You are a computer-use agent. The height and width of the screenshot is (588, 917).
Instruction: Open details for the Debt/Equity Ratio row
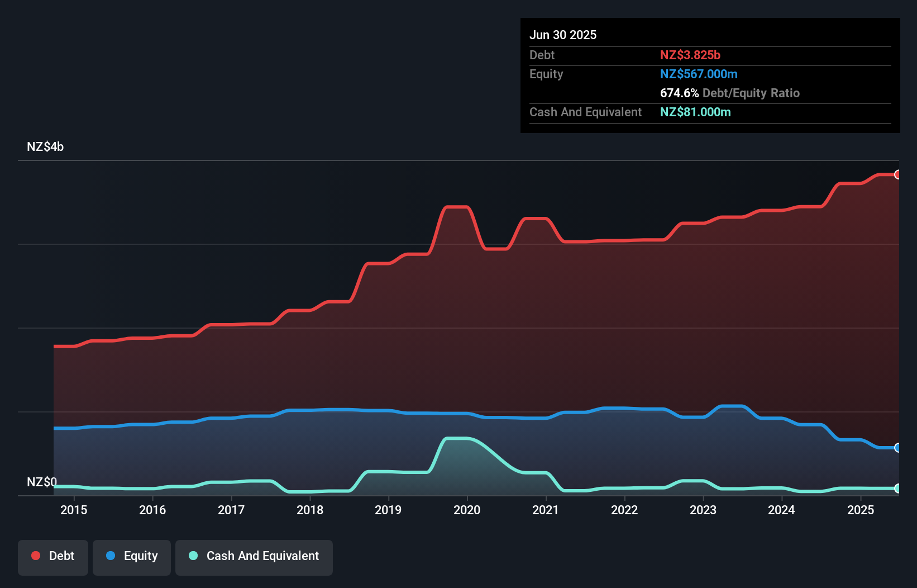pyautogui.click(x=730, y=93)
